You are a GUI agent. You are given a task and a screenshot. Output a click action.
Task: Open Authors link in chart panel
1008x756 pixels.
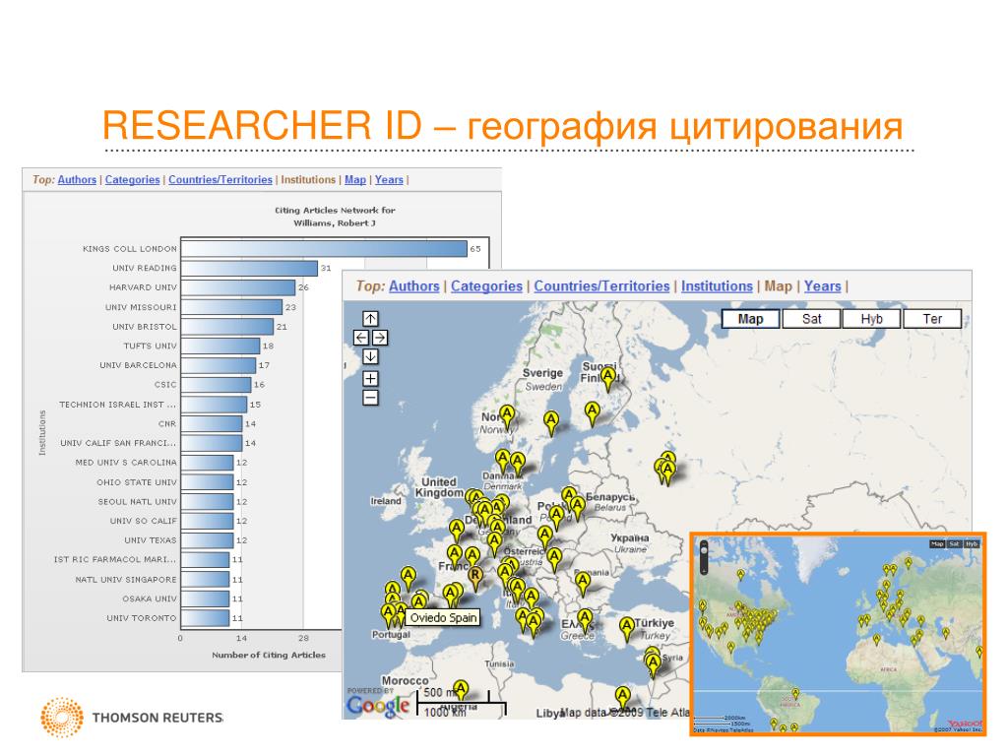click(x=77, y=179)
